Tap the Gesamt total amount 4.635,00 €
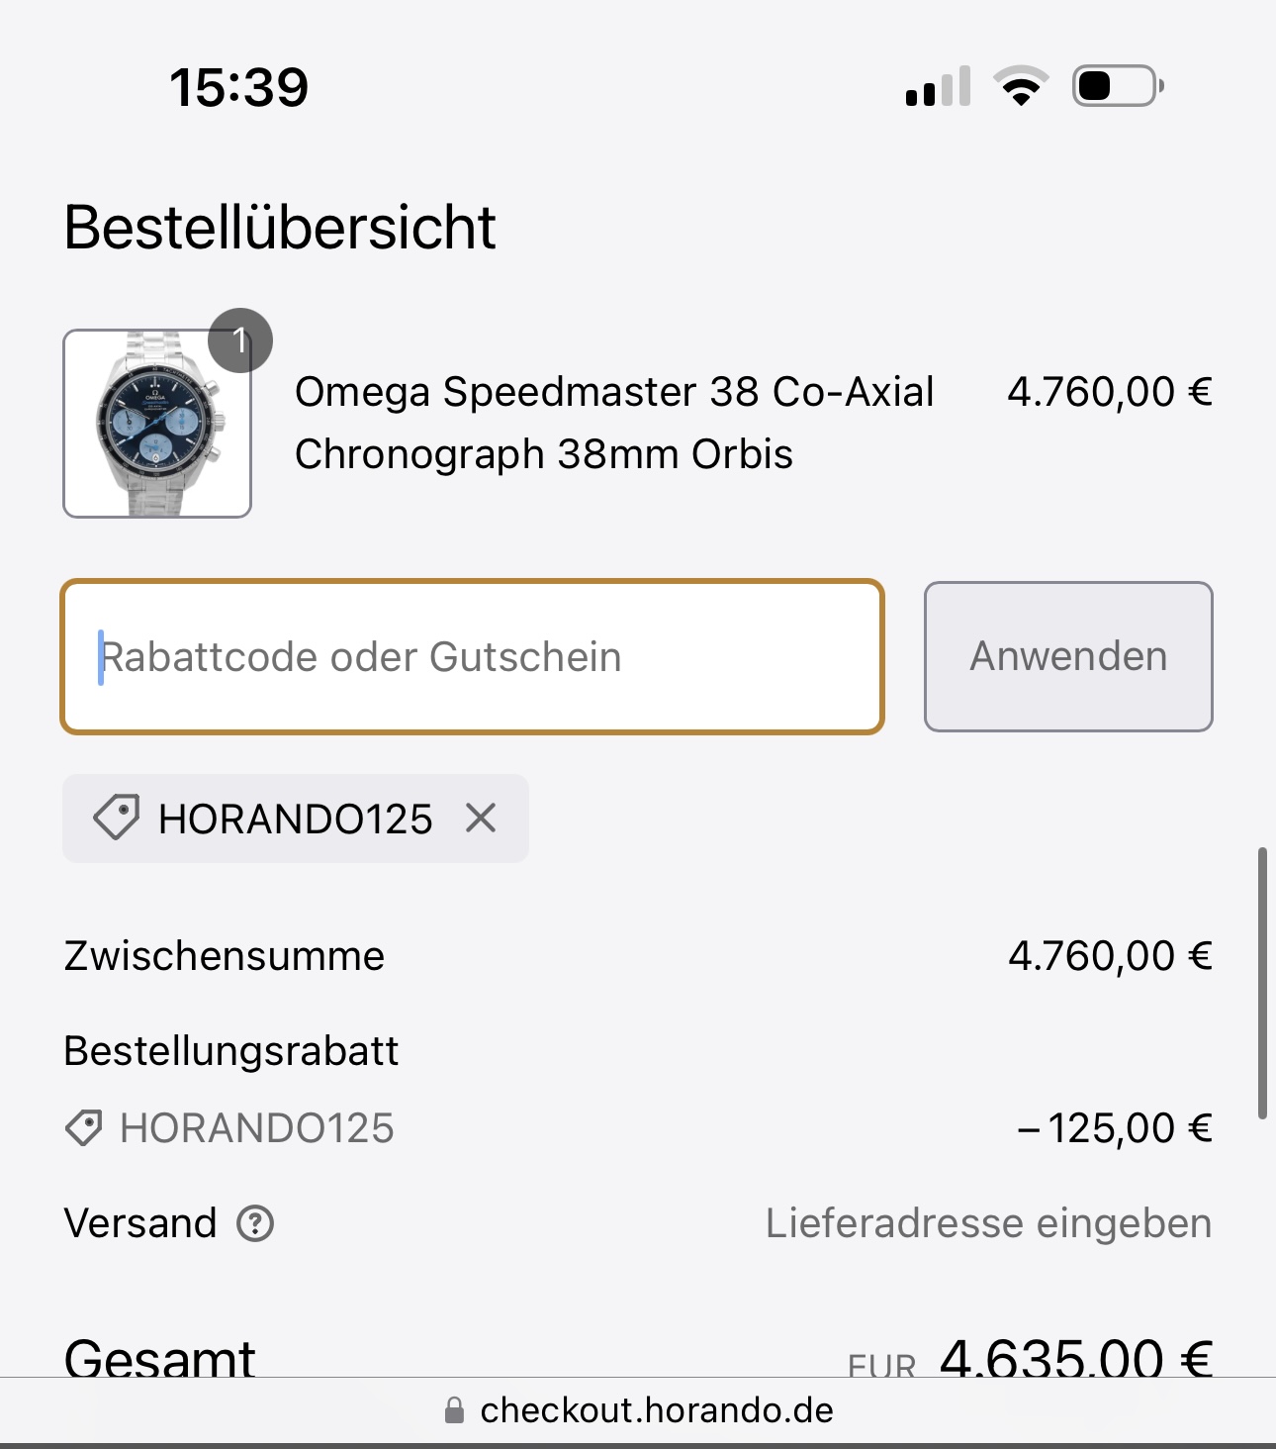This screenshot has width=1276, height=1449. (x=1076, y=1357)
